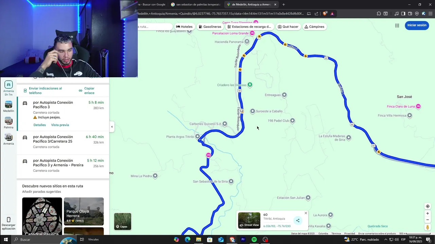The image size is (435, 244).
Task: Filter map by Hoteles
Action: (x=184, y=26)
